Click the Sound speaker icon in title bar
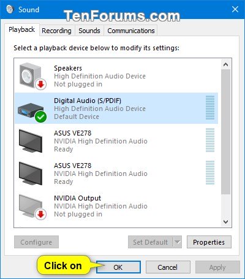Screen dimensions: 245x279 coord(10,9)
